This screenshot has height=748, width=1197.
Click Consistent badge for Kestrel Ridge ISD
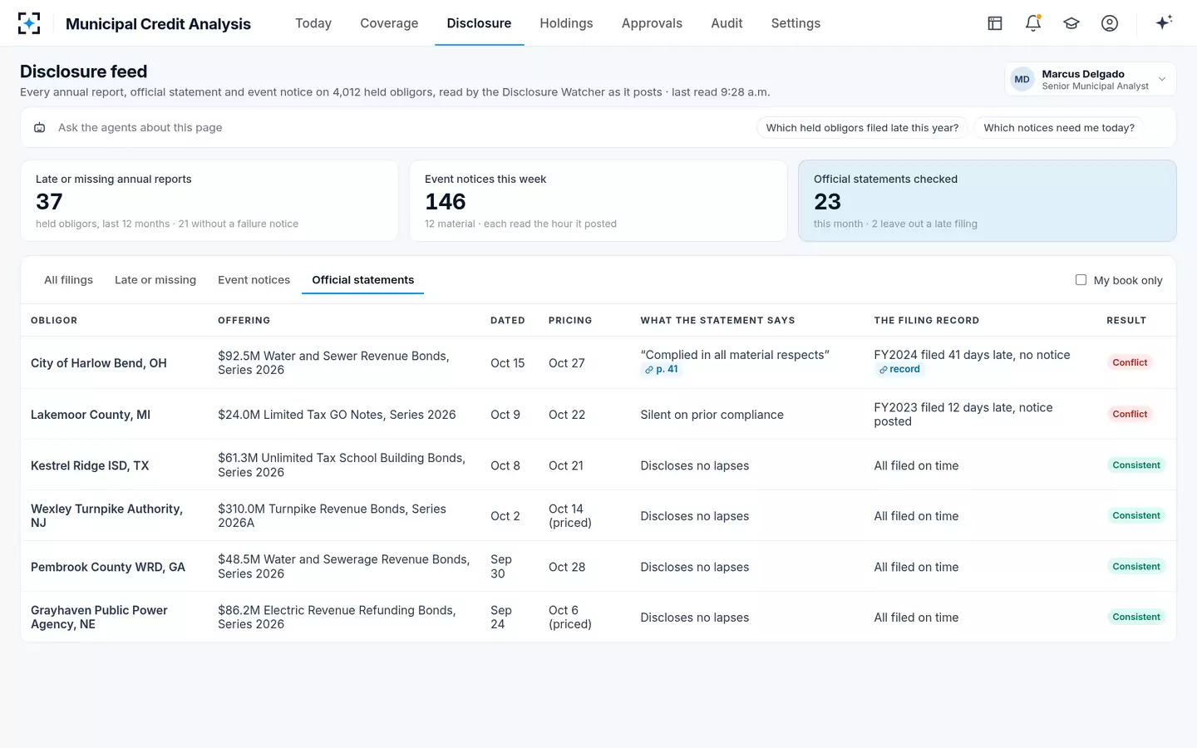[1136, 465]
